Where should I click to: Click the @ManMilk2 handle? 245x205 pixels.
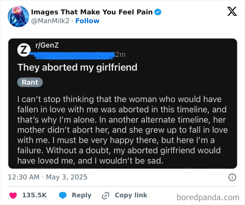(x=50, y=21)
